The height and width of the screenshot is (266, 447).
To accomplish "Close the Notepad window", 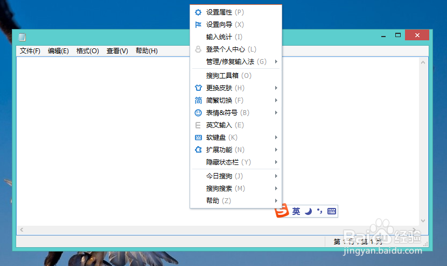I will click(x=417, y=35).
